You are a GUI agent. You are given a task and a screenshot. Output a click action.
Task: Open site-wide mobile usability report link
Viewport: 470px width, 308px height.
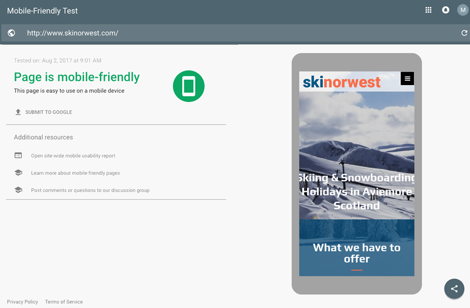click(73, 156)
